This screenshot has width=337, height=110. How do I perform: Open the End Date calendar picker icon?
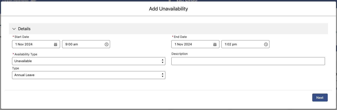click(x=215, y=44)
